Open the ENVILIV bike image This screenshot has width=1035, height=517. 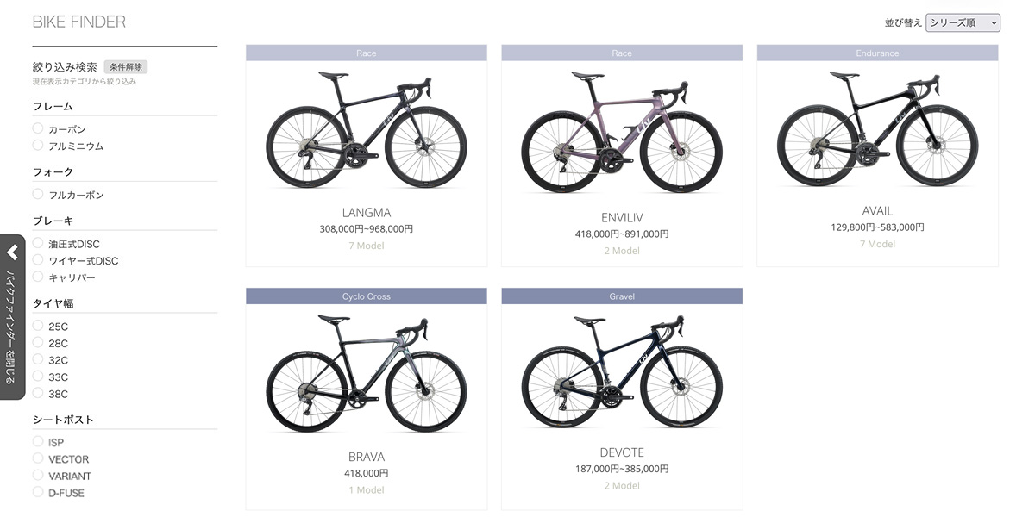[x=621, y=131]
